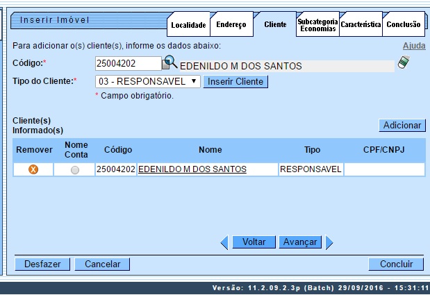
Task: Click the eraser icon to clear client
Action: [x=404, y=63]
